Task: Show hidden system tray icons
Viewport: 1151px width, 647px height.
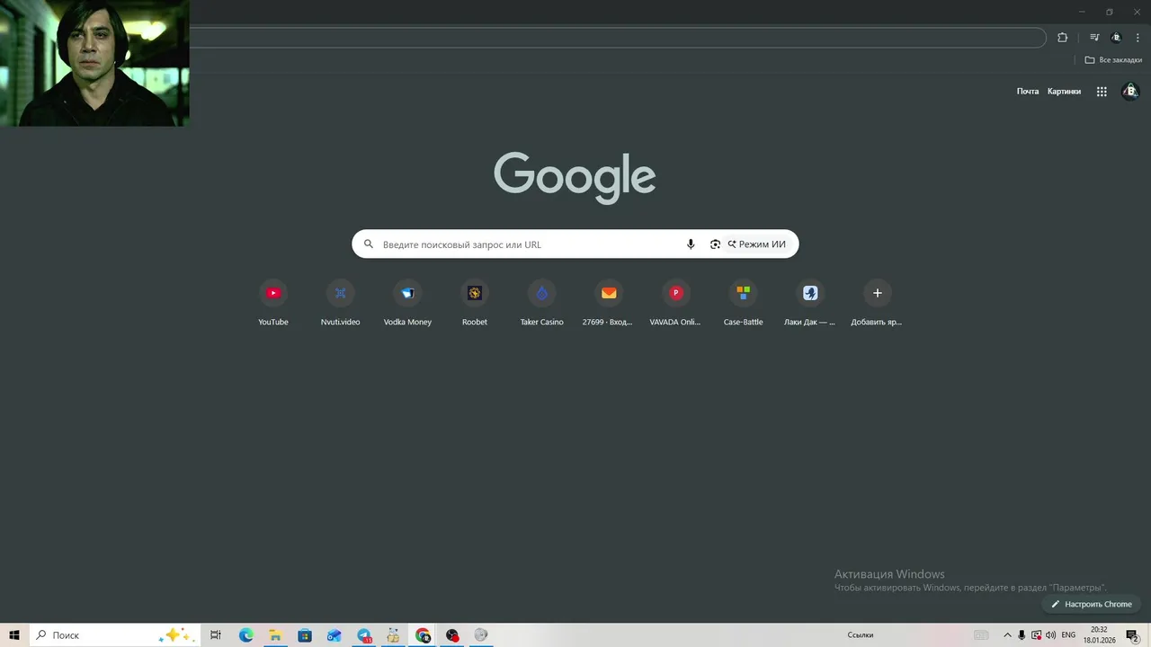Action: (1007, 635)
